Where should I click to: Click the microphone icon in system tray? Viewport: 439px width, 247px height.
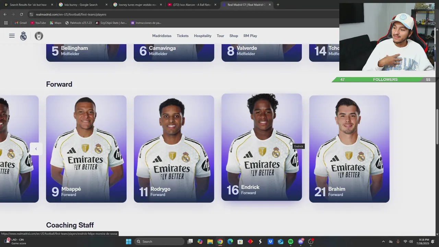point(398,242)
